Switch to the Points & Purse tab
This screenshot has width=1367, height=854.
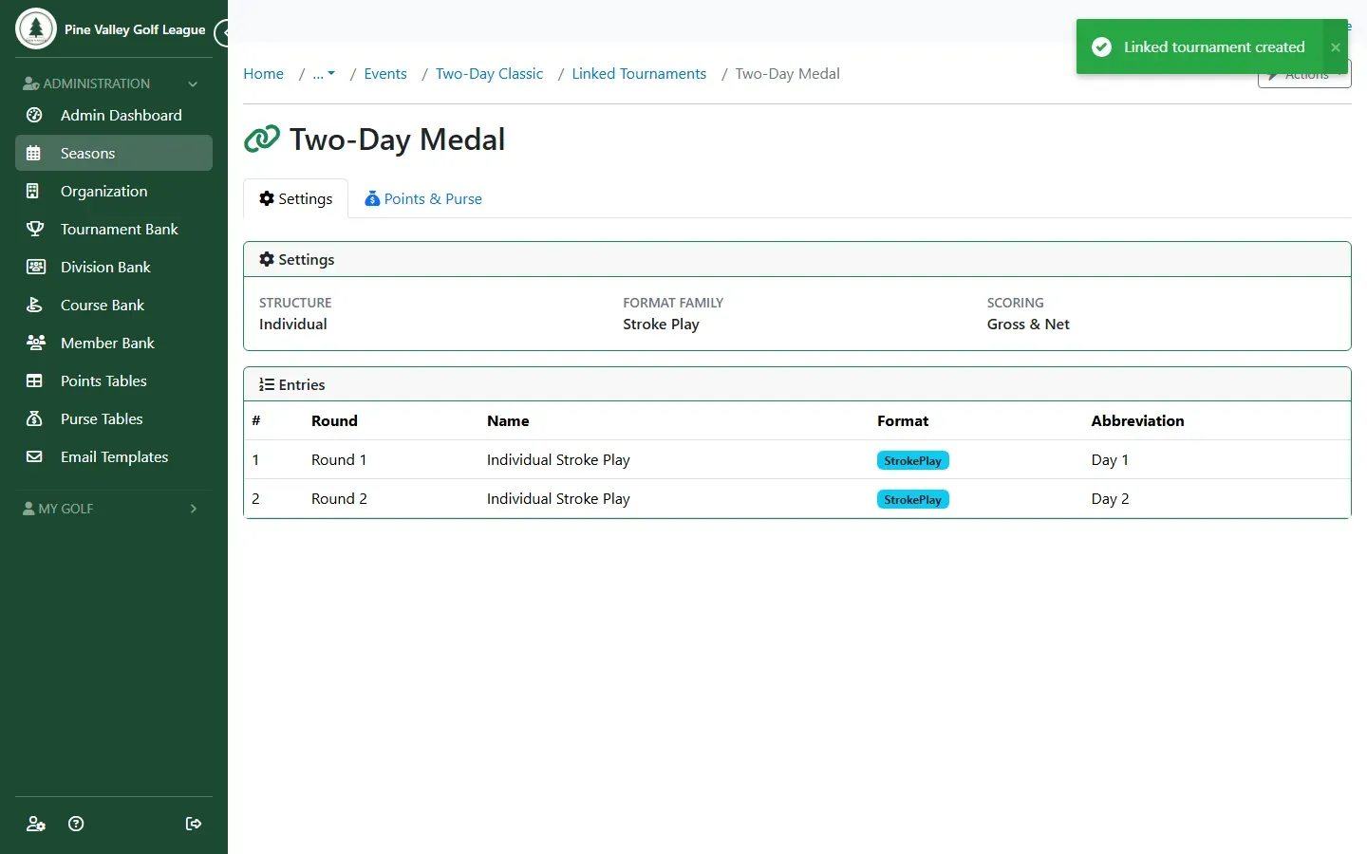pos(423,198)
